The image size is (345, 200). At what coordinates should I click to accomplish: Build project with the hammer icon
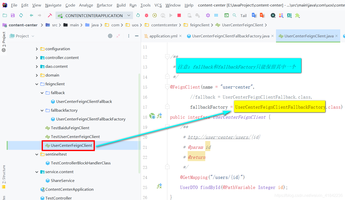[x=50, y=16]
